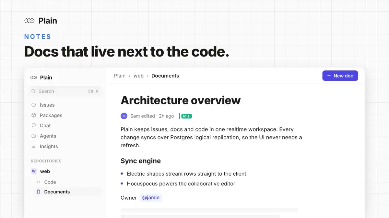Click the @jamie mention
The height and width of the screenshot is (218, 389).
151,198
